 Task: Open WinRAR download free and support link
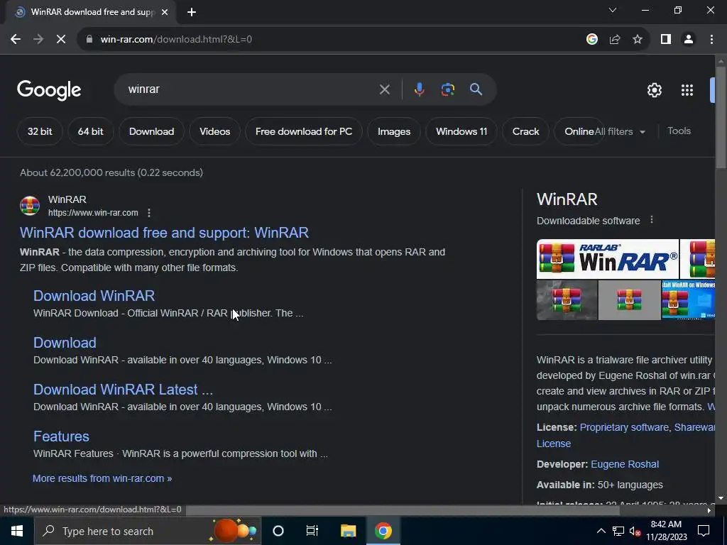click(x=164, y=233)
